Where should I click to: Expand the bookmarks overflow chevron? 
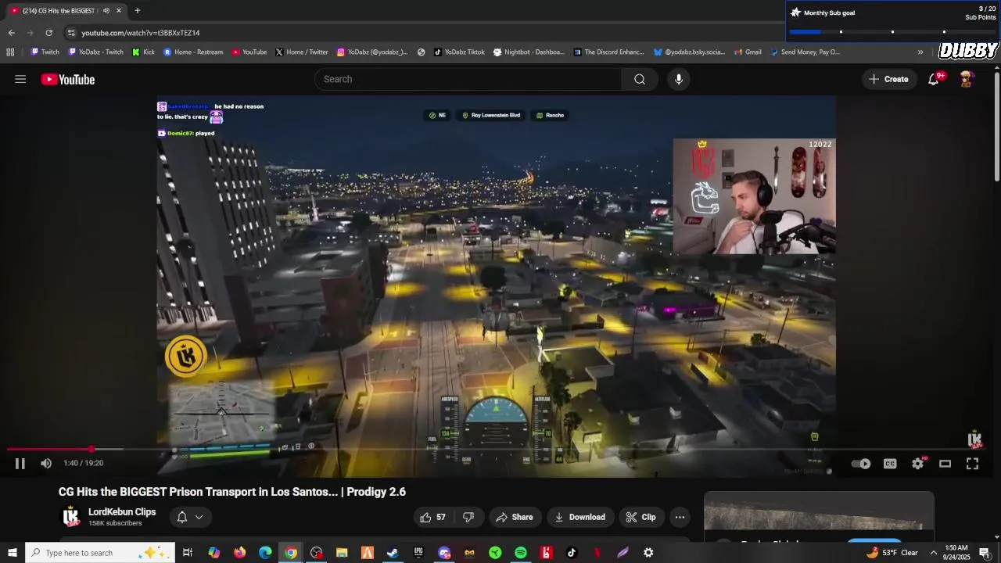(920, 52)
